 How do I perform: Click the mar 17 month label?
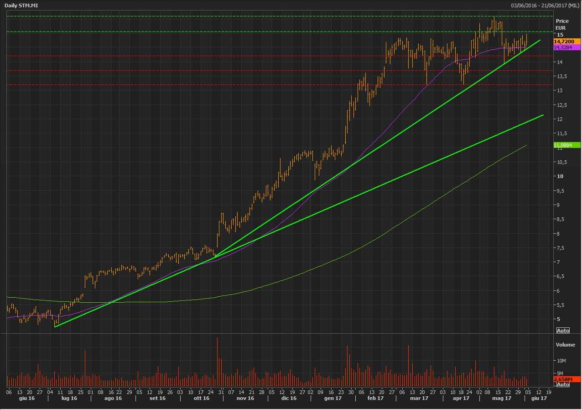419,399
